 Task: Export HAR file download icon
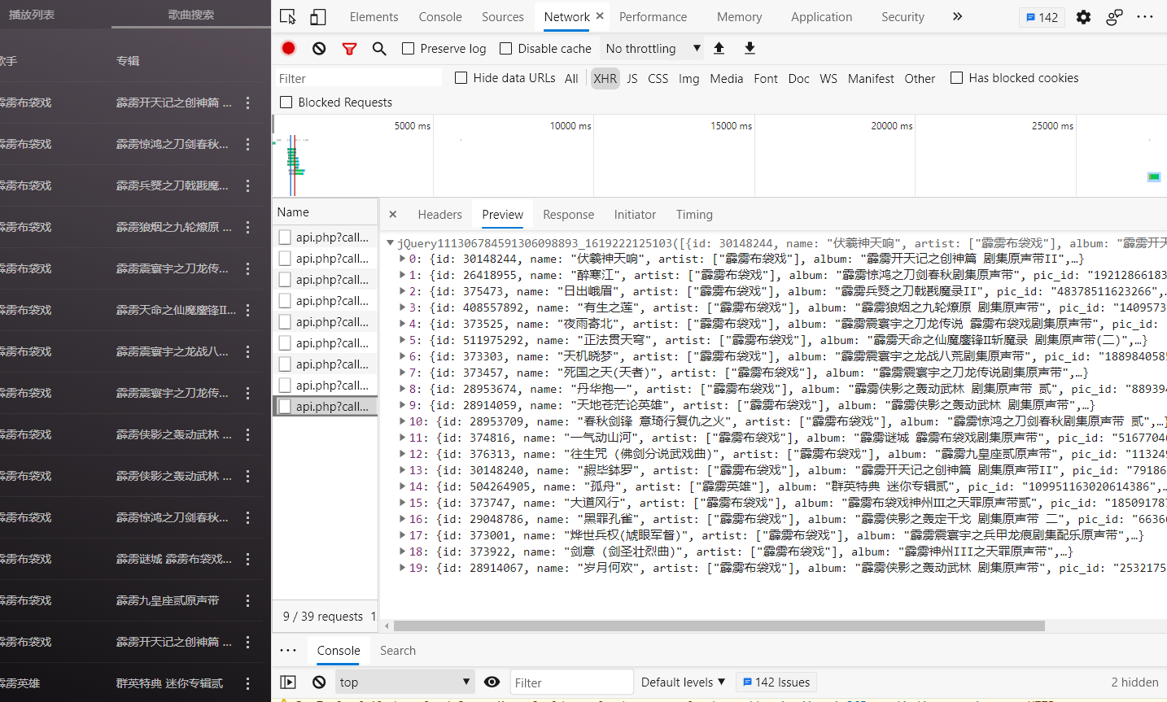tap(750, 48)
